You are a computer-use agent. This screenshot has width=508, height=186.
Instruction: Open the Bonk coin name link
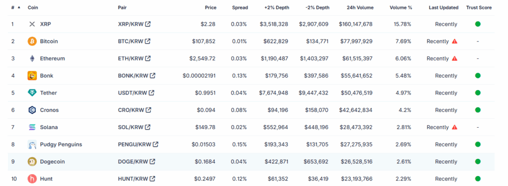point(47,76)
